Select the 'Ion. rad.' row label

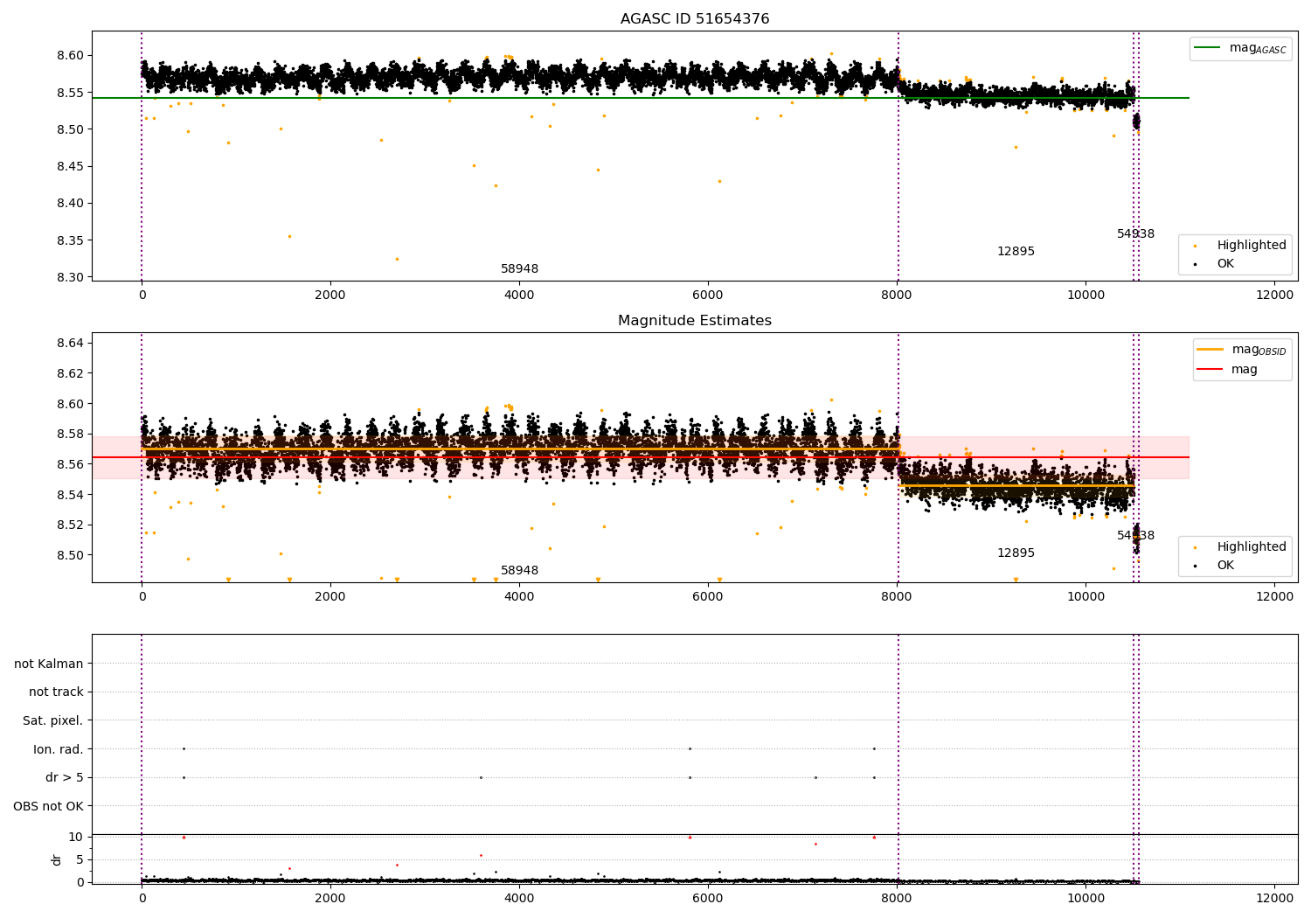point(59,749)
